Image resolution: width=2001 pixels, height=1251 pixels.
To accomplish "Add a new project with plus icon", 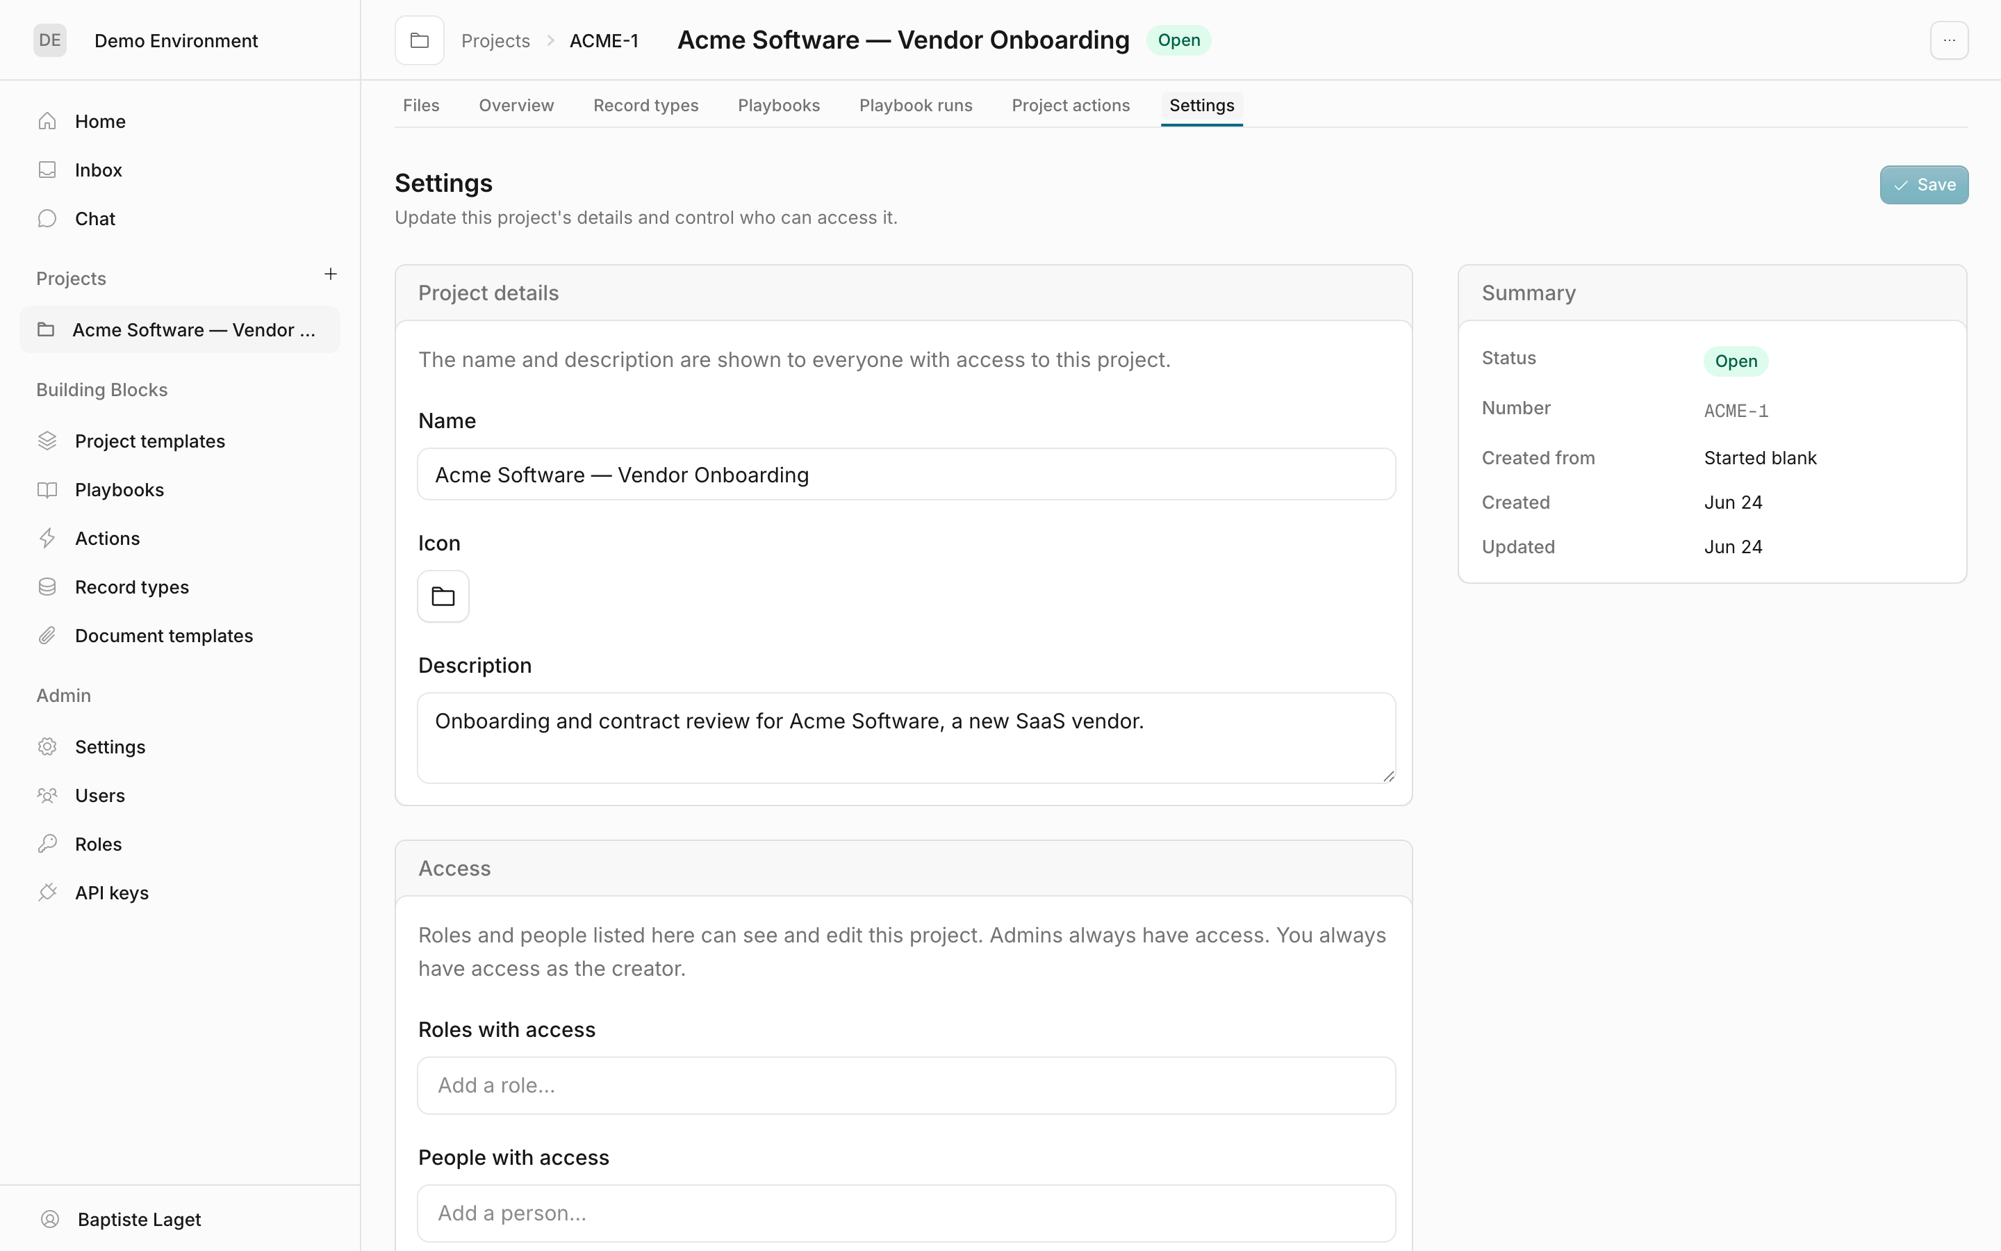I will pos(331,274).
